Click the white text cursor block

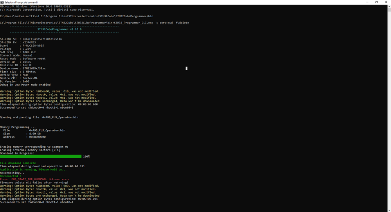(187, 68)
